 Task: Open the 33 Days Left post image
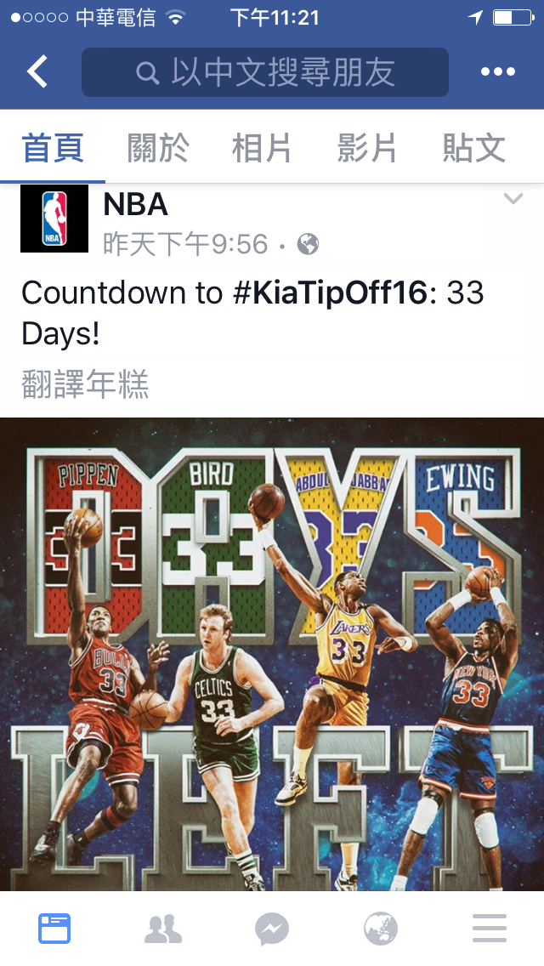tap(272, 654)
